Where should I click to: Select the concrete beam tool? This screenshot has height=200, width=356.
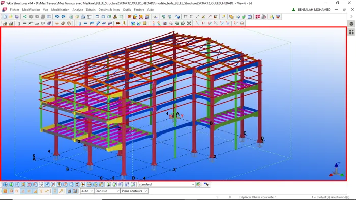(x=24, y=23)
